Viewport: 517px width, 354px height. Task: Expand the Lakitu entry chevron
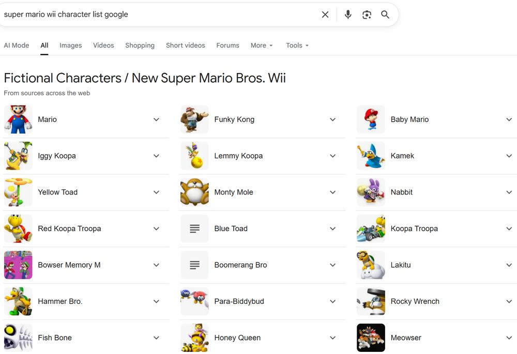(x=509, y=265)
